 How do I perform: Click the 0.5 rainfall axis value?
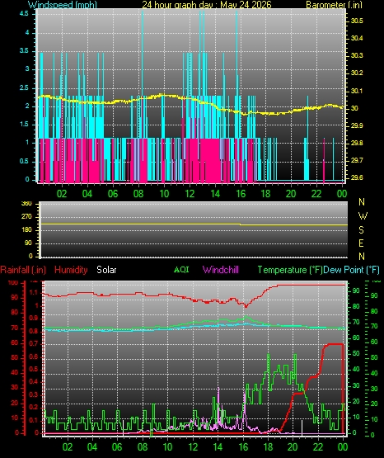tap(34, 369)
